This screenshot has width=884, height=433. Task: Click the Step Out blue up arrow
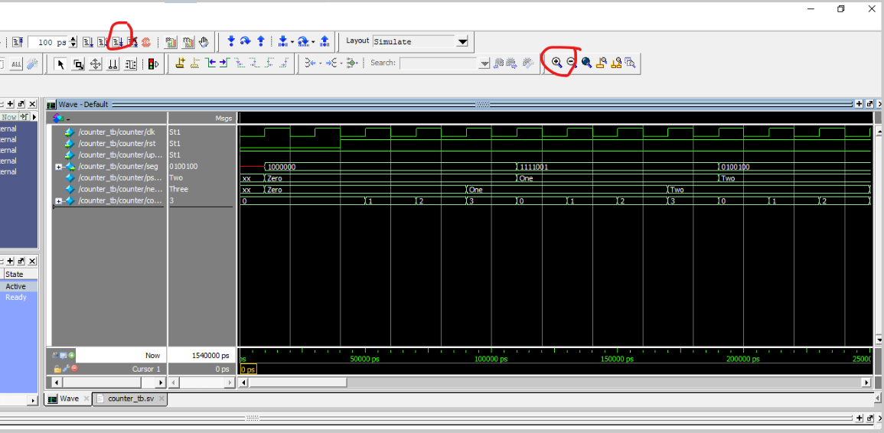click(261, 41)
